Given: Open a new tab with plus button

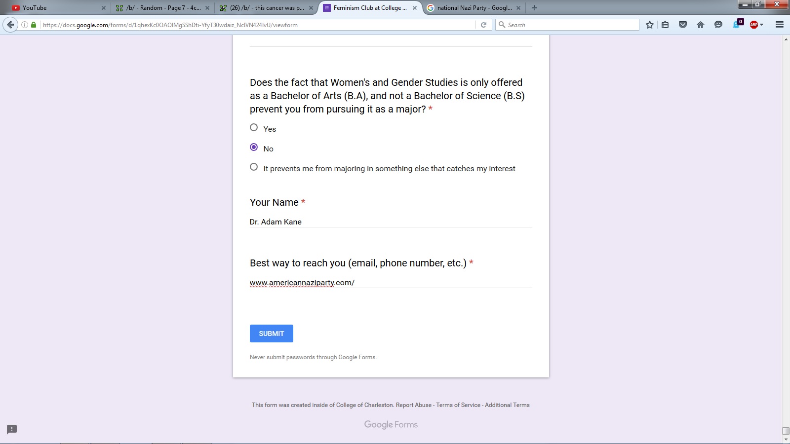Looking at the screenshot, I should point(535,8).
